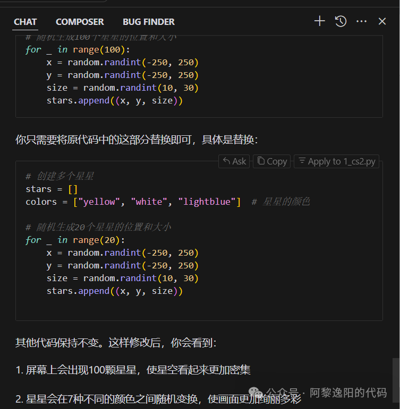Click the "# 创建多个星星" comment line
This screenshot has width=400, height=409.
[59, 176]
